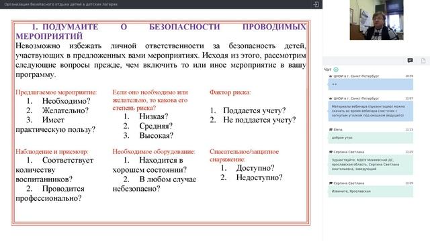
Task: Open the chat tab speech-bubble icon
Action: (410, 61)
